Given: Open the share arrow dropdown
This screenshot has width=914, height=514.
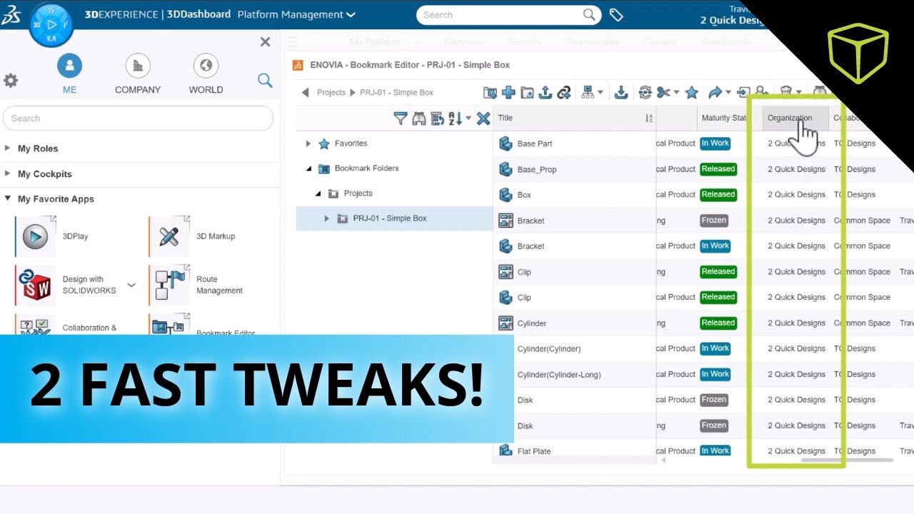Looking at the screenshot, I should click(x=728, y=93).
